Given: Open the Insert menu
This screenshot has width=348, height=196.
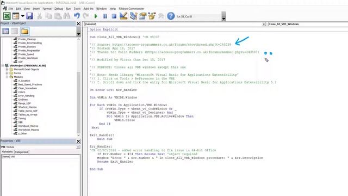Looking at the screenshot, I should pos(36,9).
